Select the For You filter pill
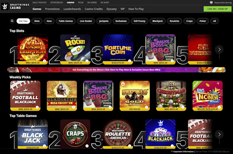Viewport: 233px width, 154px height. click(23, 21)
